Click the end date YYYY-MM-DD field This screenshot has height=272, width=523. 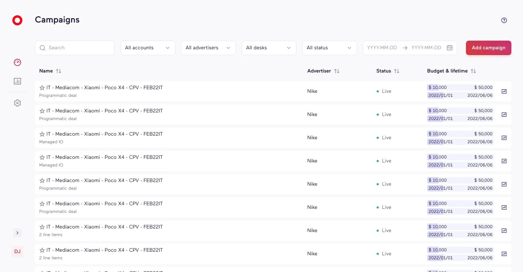coord(426,48)
